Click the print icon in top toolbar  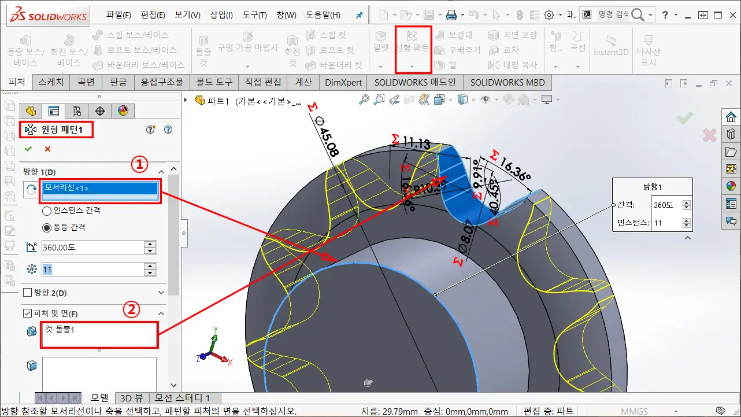(451, 15)
